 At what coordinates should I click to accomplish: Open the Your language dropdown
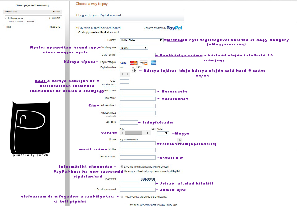tap(134, 48)
